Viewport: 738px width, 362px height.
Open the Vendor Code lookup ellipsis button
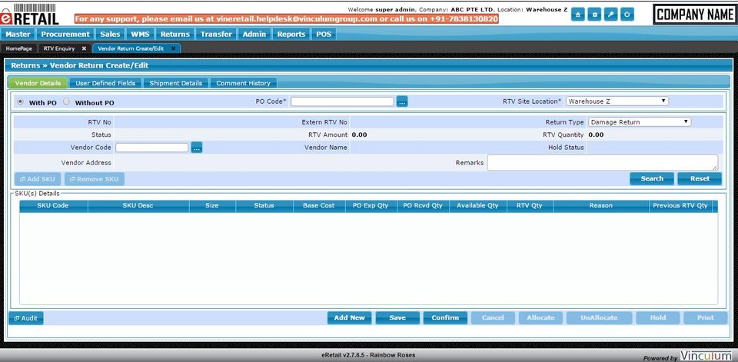pos(197,148)
